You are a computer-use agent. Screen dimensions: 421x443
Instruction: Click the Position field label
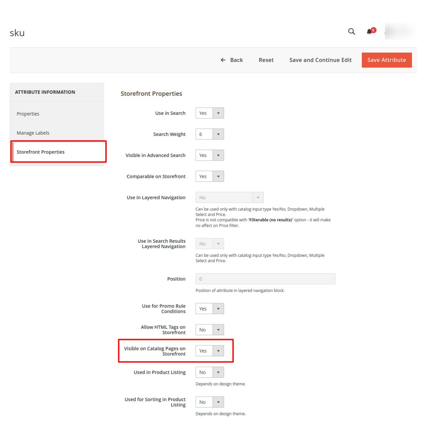[176, 279]
